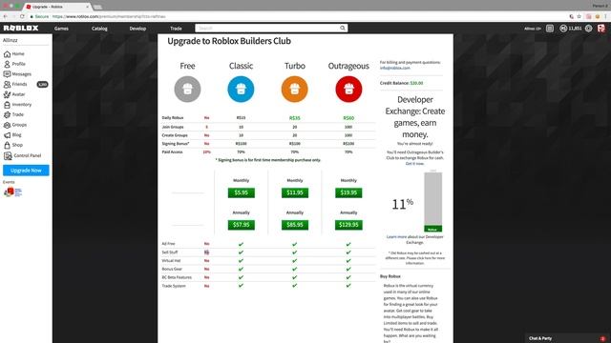Focus the Roblox search field

coord(267,28)
